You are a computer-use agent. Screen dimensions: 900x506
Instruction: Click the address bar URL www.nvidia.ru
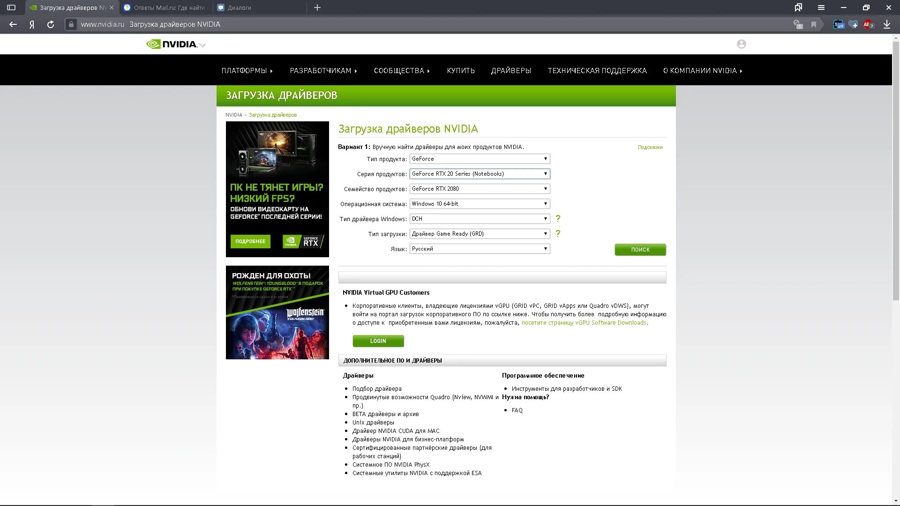[x=102, y=24]
